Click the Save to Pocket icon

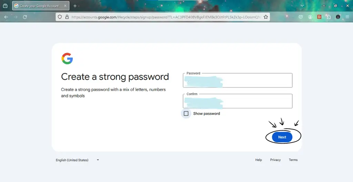[x=301, y=17]
